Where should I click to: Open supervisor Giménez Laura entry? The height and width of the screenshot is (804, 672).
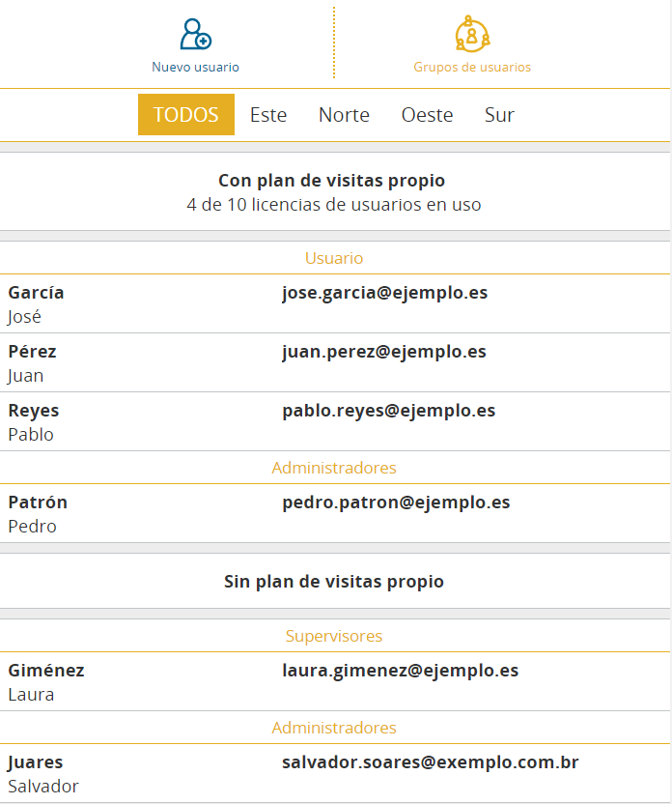pos(335,682)
